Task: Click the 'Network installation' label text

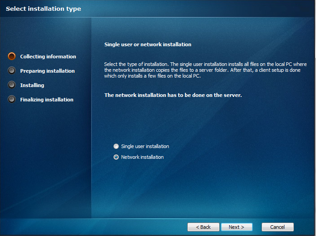Action: 142,157
